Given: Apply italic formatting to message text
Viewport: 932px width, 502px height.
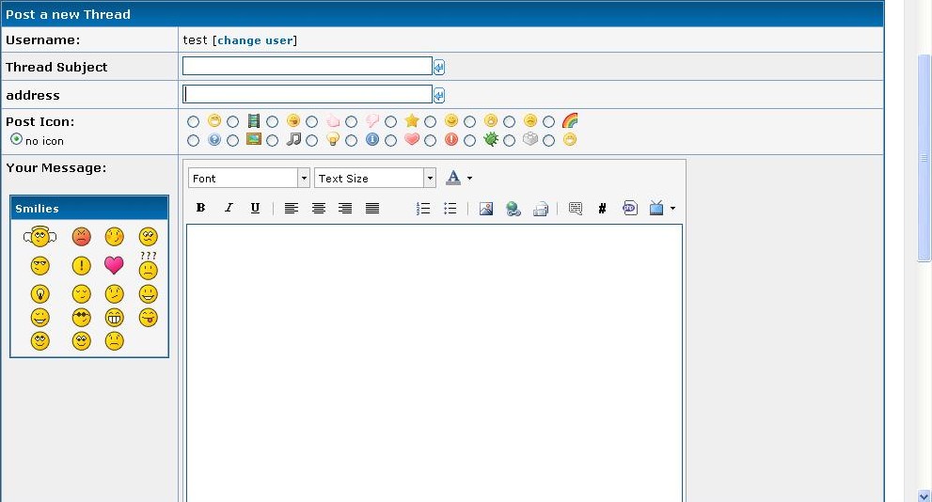Looking at the screenshot, I should coord(228,209).
